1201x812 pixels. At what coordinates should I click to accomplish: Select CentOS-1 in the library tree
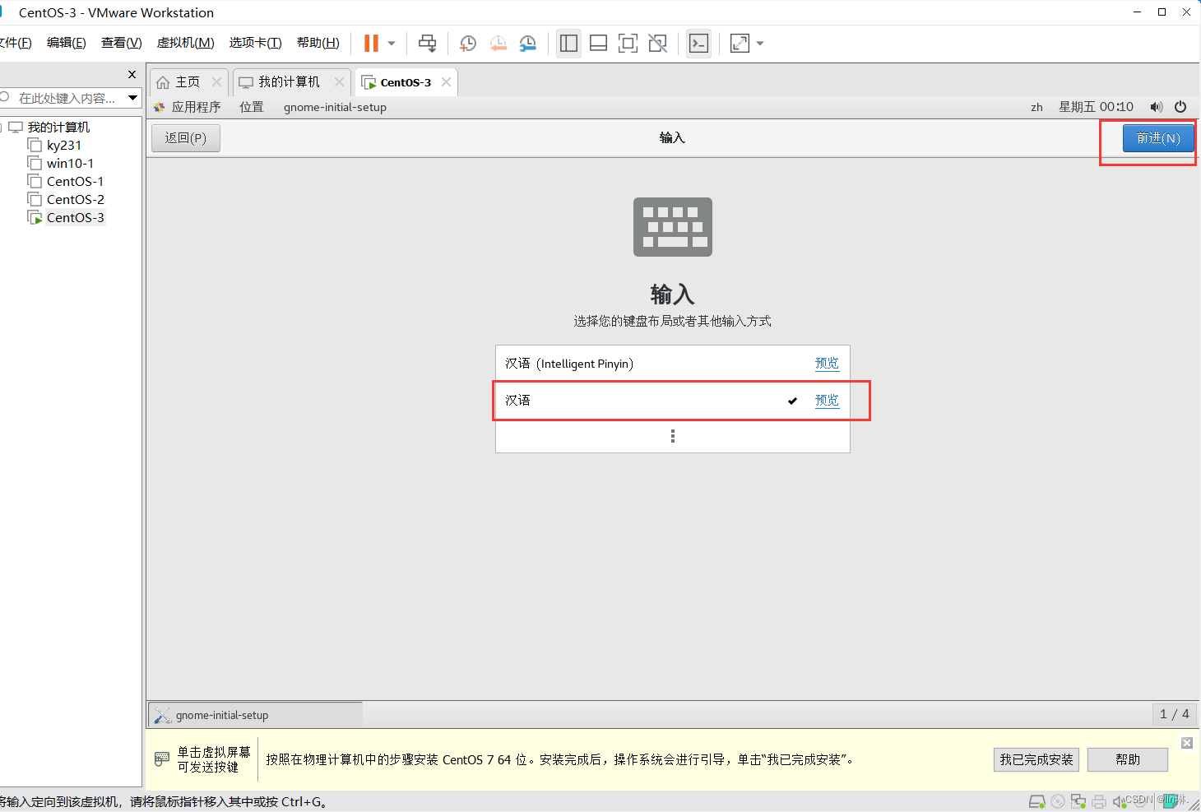point(75,181)
